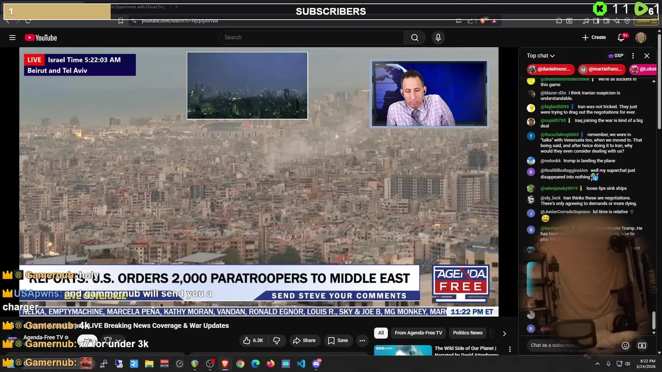Open Firefox from taskbar
Image resolution: width=662 pixels, height=372 pixels.
270,364
